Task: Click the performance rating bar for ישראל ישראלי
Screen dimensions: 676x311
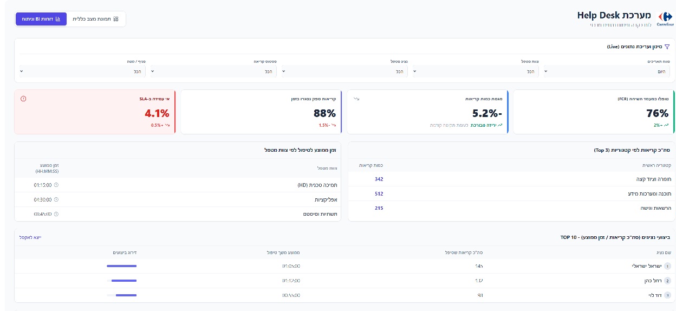Action: point(121,266)
